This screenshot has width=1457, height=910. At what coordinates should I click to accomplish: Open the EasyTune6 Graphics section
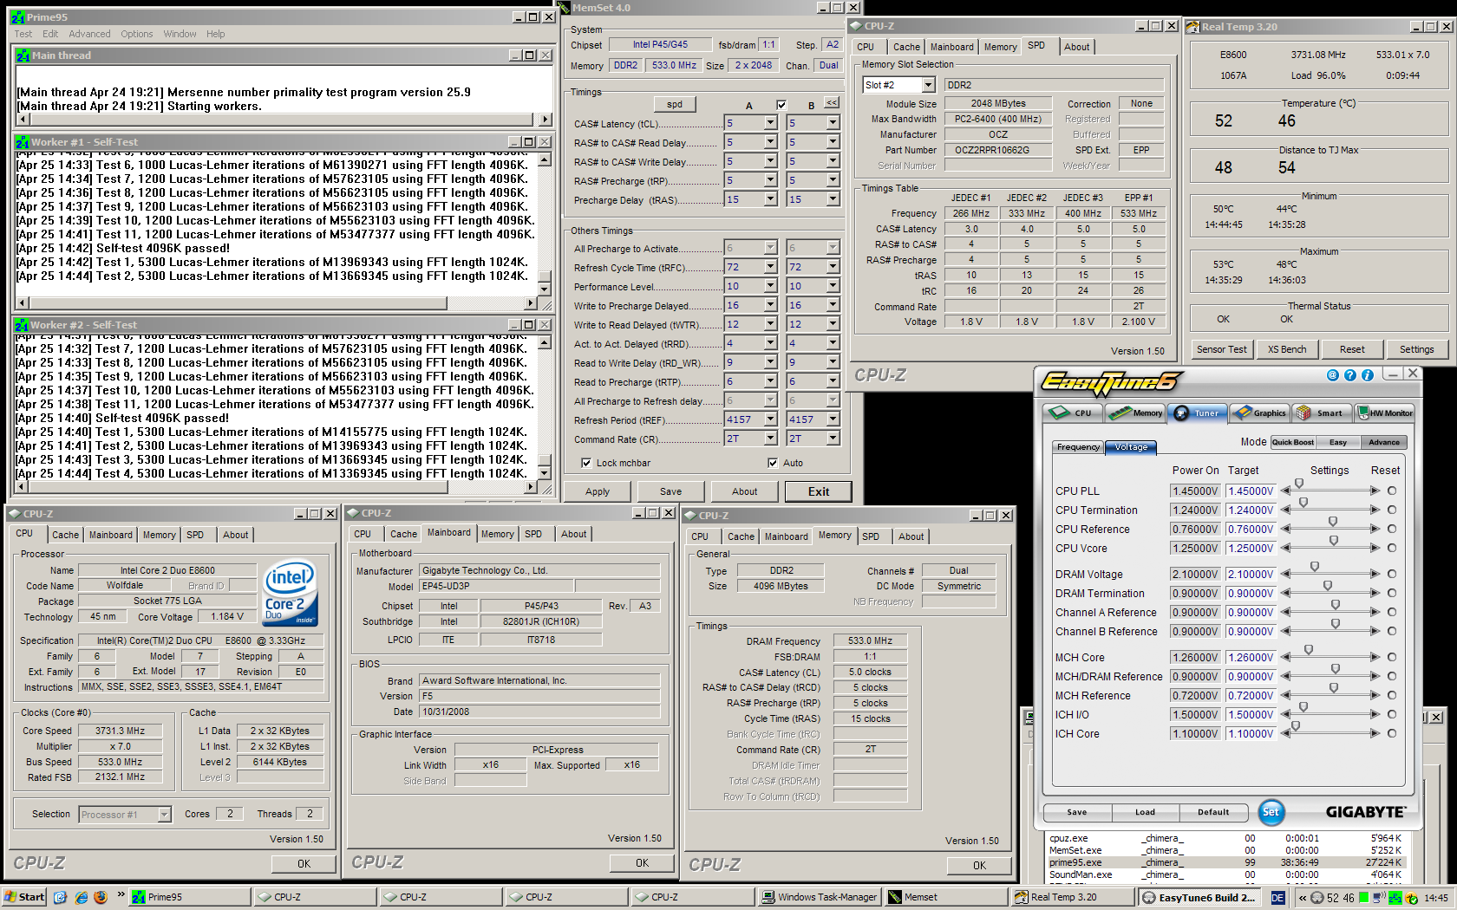click(1259, 413)
